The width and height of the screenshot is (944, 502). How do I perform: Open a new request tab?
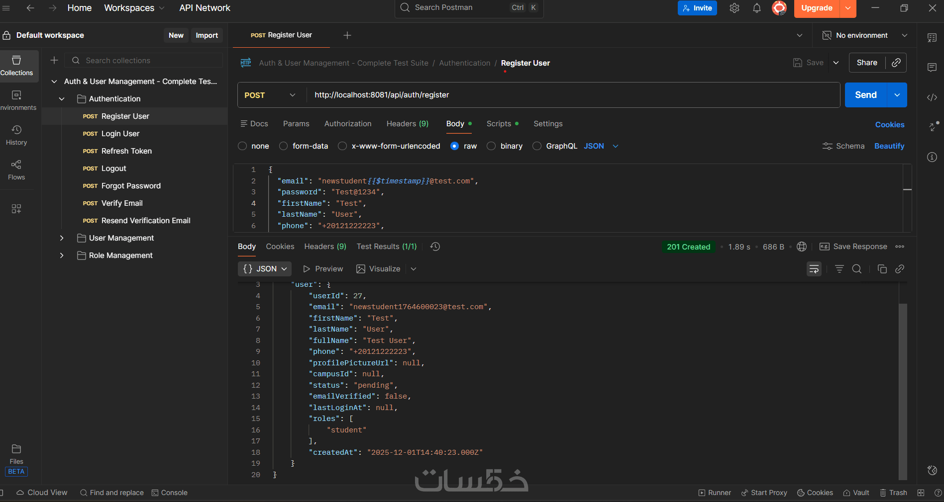click(x=347, y=35)
